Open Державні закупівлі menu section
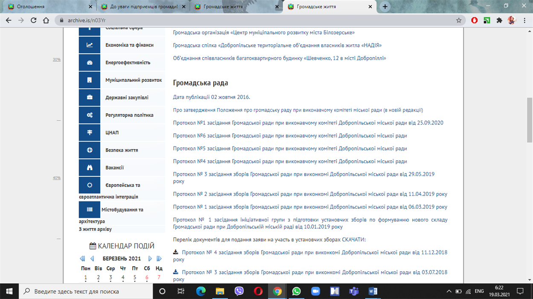The width and height of the screenshot is (533, 299). pyautogui.click(x=127, y=98)
